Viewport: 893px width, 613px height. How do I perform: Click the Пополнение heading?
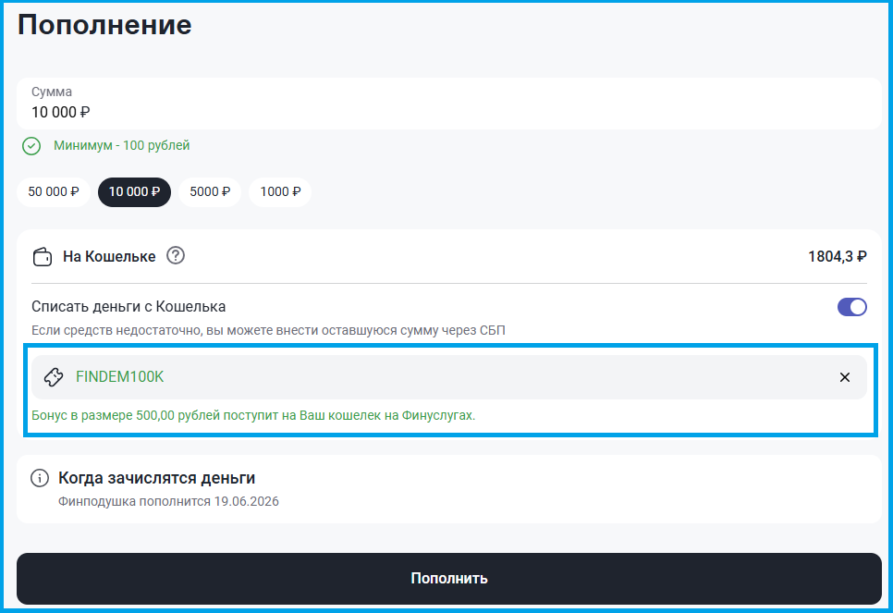pos(104,25)
